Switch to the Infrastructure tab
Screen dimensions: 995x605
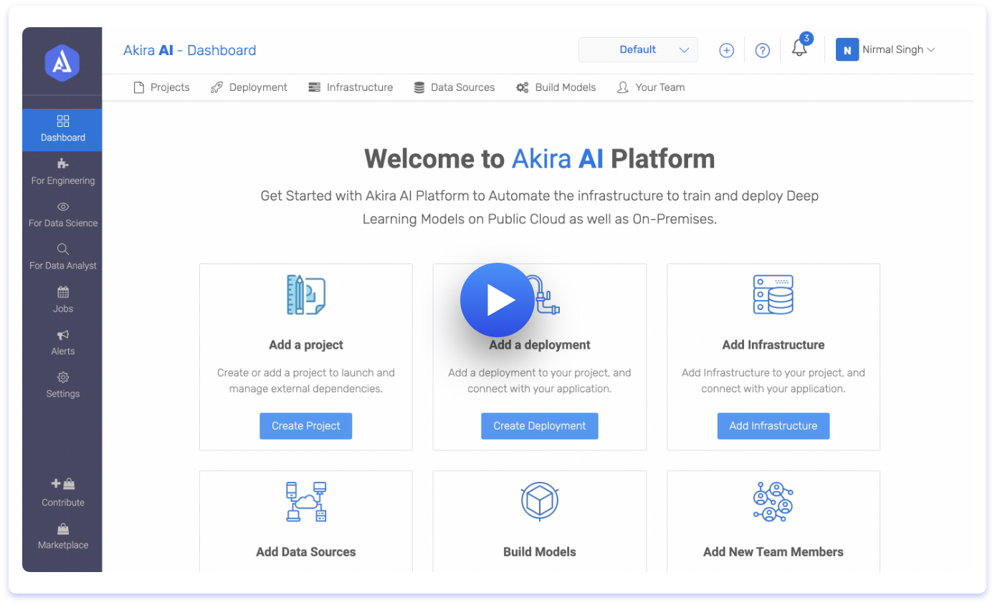tap(351, 87)
